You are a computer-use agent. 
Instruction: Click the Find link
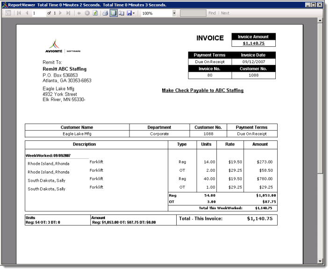(212, 13)
